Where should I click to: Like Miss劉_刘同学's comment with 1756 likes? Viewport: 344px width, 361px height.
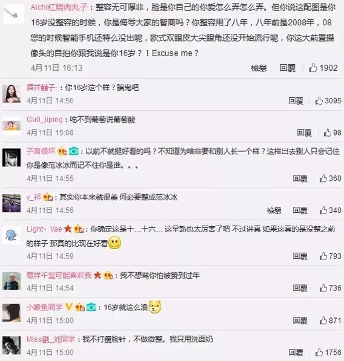[319, 353]
